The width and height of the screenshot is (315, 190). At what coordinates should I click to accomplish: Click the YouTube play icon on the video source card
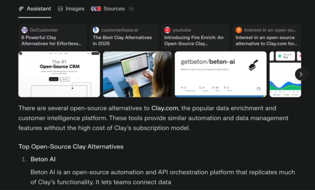pos(168,30)
